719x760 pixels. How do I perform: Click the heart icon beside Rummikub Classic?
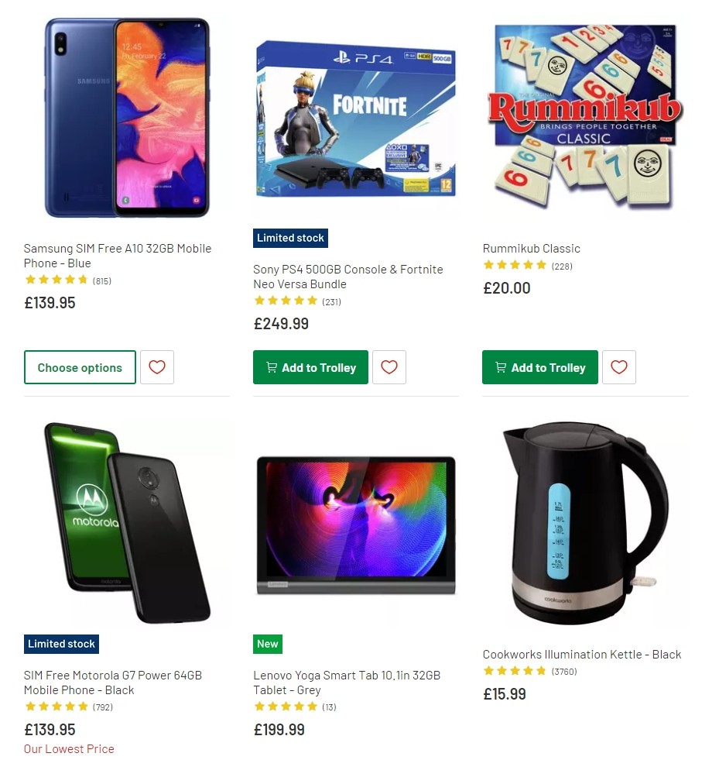point(619,367)
